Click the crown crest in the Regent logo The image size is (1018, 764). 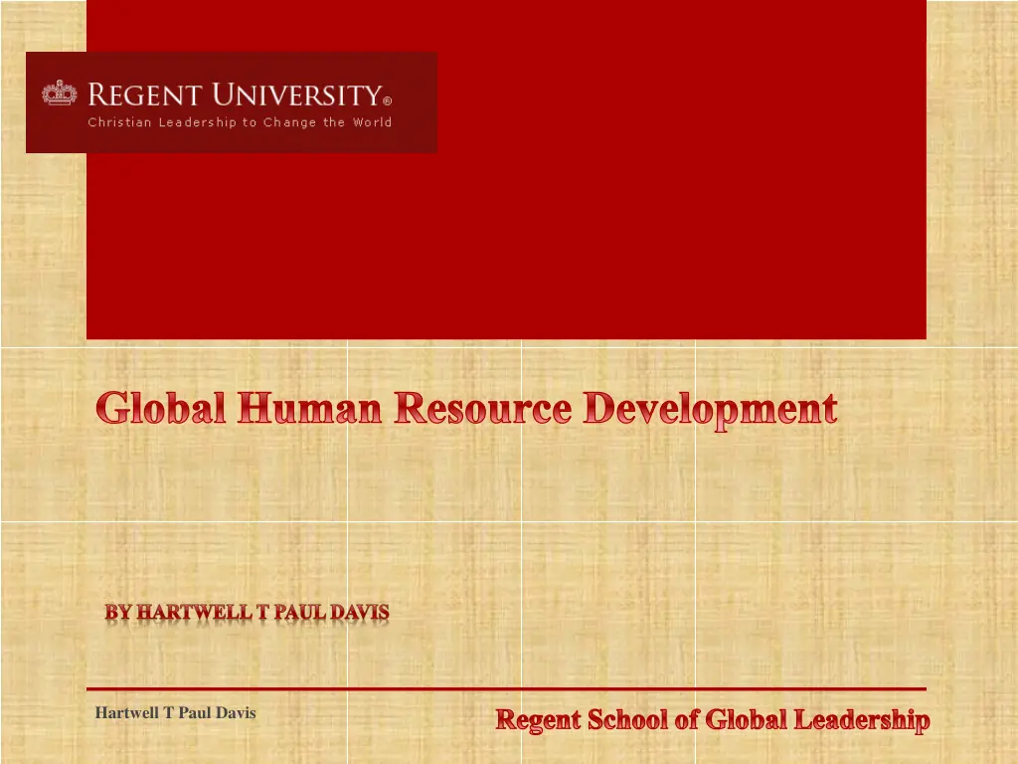(x=59, y=95)
